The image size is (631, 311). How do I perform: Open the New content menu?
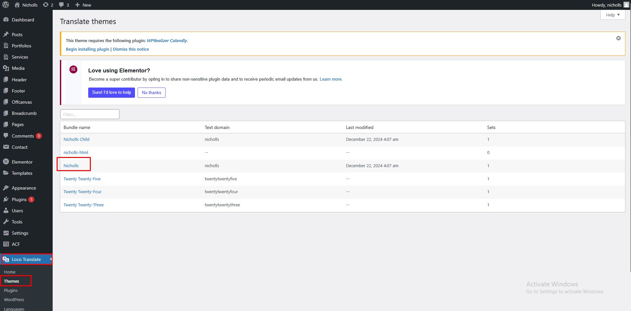(83, 5)
